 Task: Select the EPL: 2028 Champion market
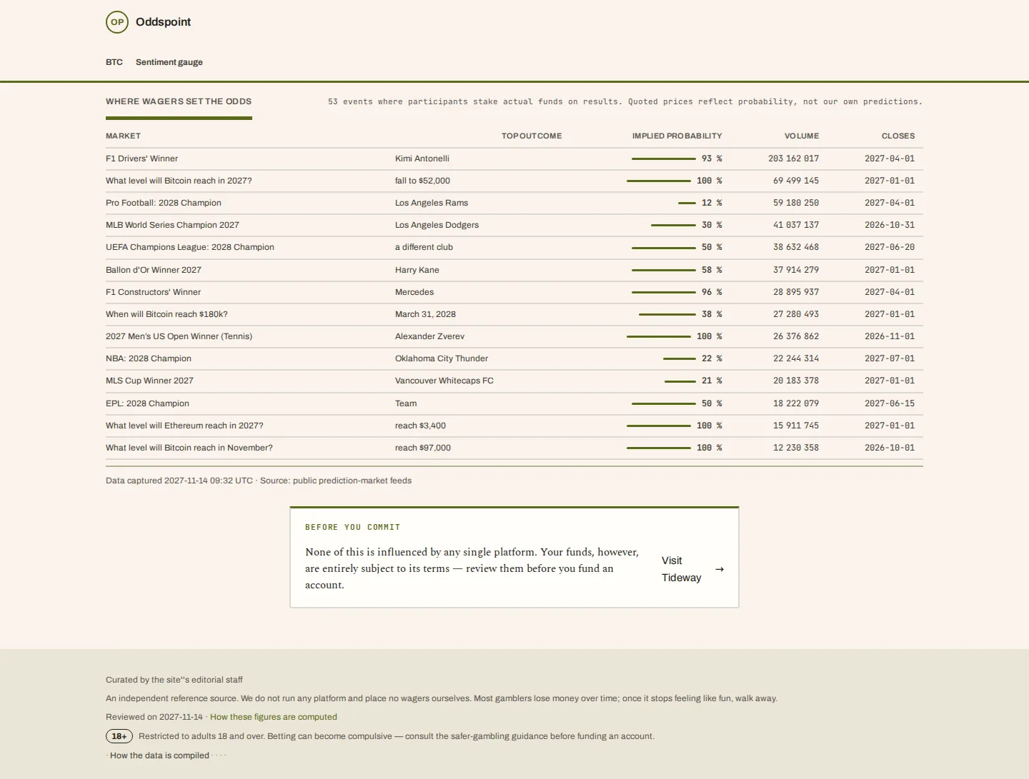click(147, 403)
